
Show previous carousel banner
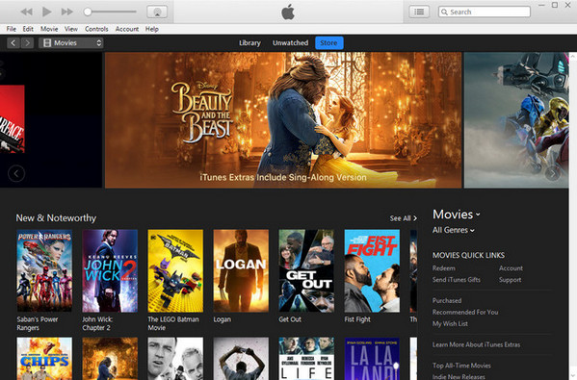(16, 173)
